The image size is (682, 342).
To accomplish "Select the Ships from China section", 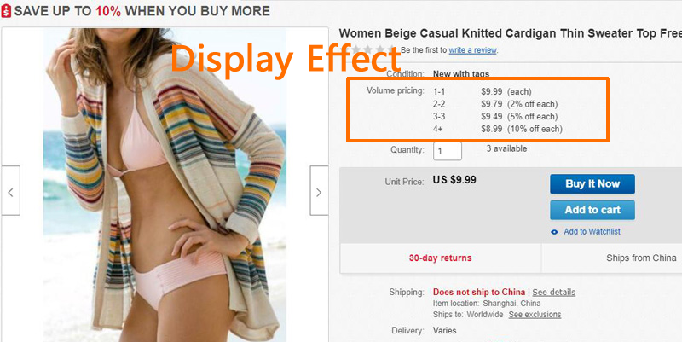I will pyautogui.click(x=612, y=258).
